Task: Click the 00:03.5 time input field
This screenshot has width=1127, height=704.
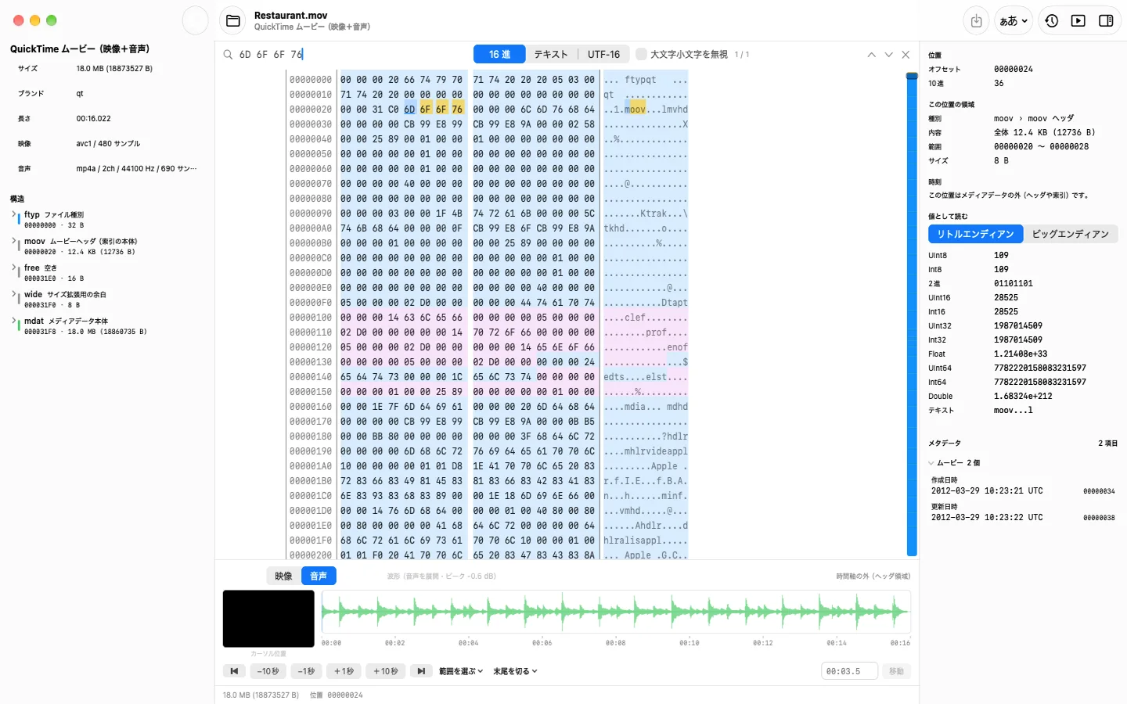Action: tap(849, 671)
